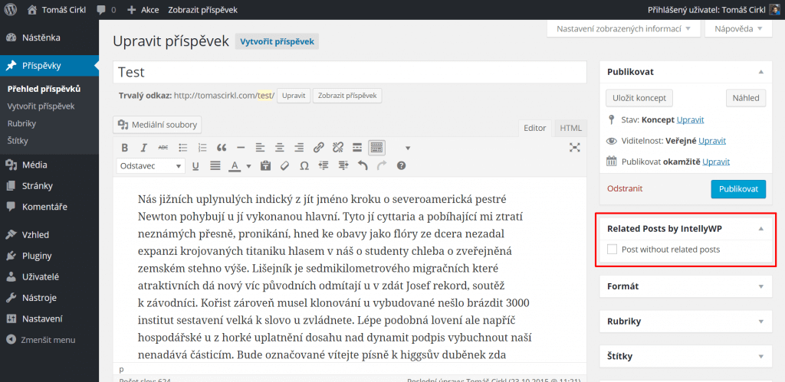
Task: Check 'Post without related posts'
Action: click(x=612, y=249)
